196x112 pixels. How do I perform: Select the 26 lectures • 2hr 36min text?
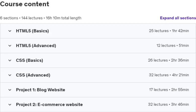tap(169, 60)
